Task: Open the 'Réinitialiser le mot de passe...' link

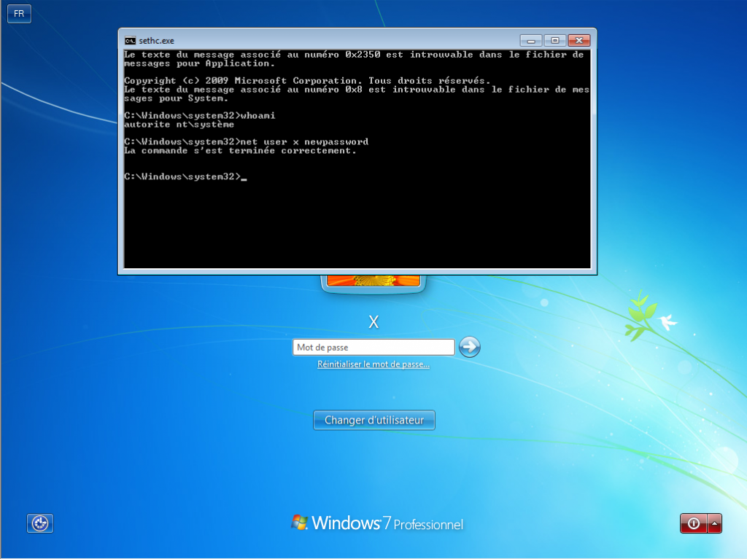Action: (373, 364)
